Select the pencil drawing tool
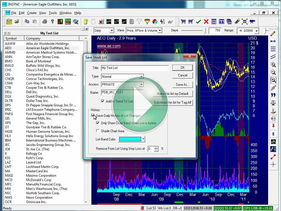281x211 pixels. tap(273, 34)
